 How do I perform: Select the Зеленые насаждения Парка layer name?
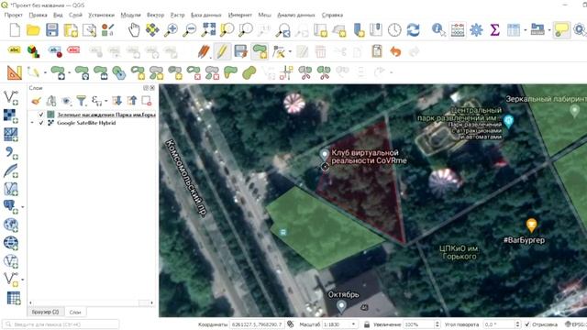(x=106, y=115)
